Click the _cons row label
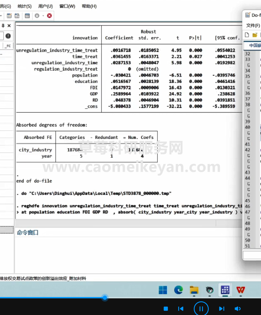261x315 pixels. (91, 106)
